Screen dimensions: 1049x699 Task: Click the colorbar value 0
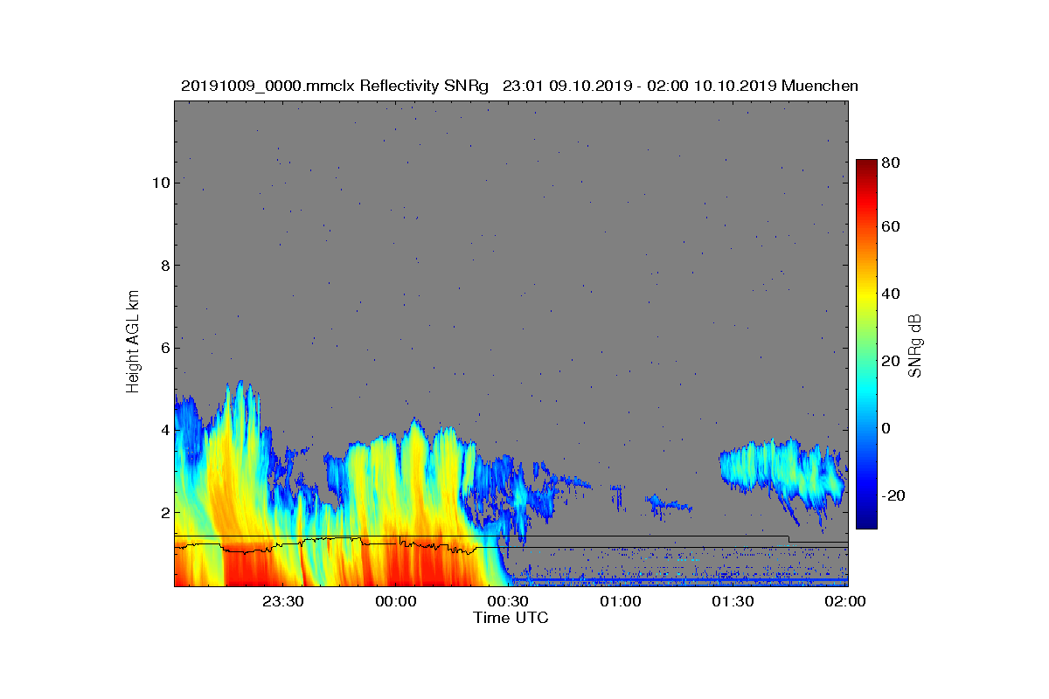(x=888, y=428)
